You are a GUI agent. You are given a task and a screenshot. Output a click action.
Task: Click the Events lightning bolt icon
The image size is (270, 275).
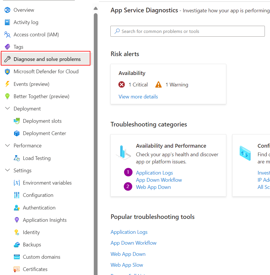pos(7,84)
